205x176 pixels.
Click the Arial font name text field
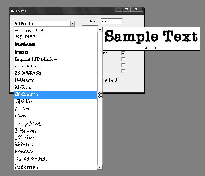[111, 21]
